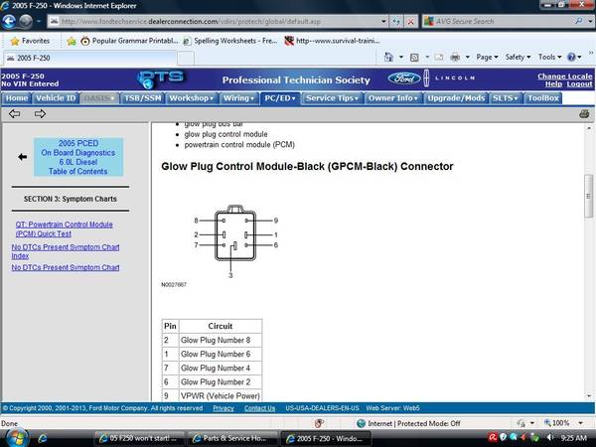The width and height of the screenshot is (596, 447).
Task: Click the PTS page forward arrow
Action: click(40, 113)
